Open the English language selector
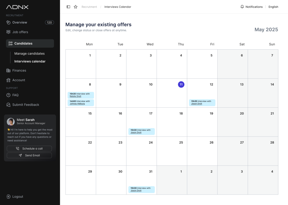This screenshot has height=205, width=288. coord(273,6)
